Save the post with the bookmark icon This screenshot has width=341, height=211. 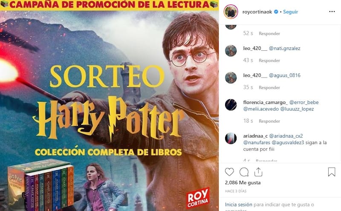pyautogui.click(x=332, y=172)
